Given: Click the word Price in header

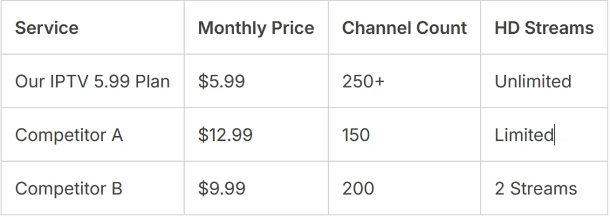Looking at the screenshot, I should pos(293,27).
